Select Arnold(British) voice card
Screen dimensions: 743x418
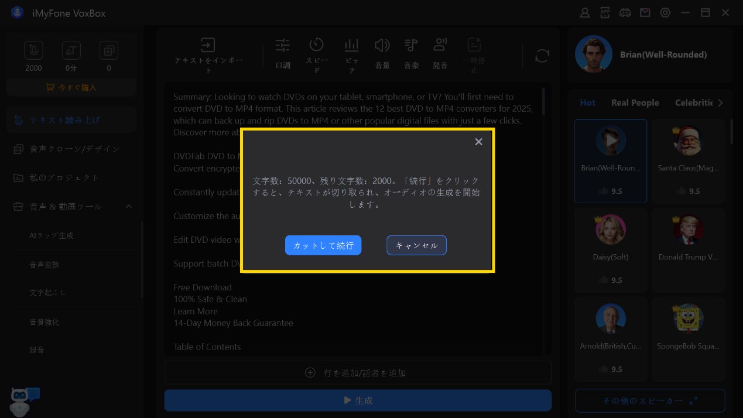(x=611, y=339)
